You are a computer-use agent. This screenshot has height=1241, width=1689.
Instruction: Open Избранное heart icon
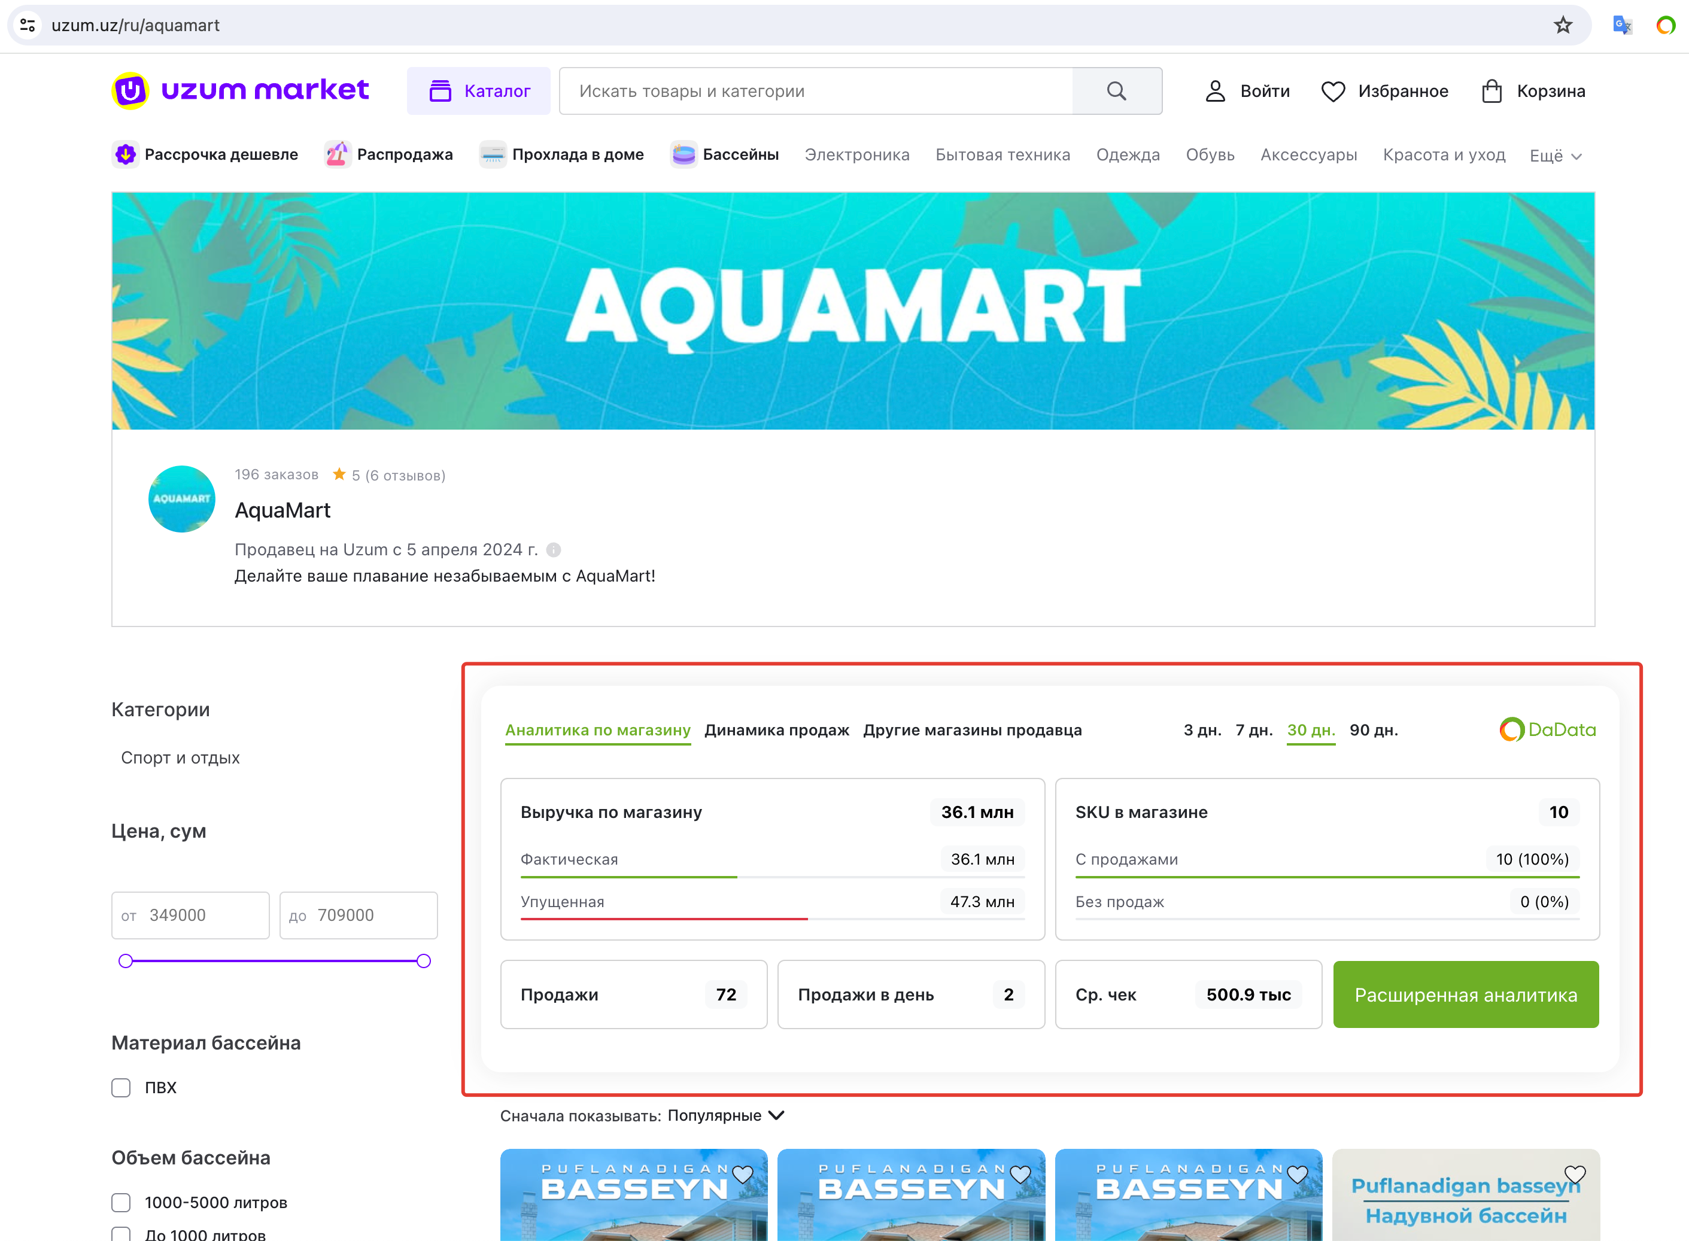(x=1333, y=91)
